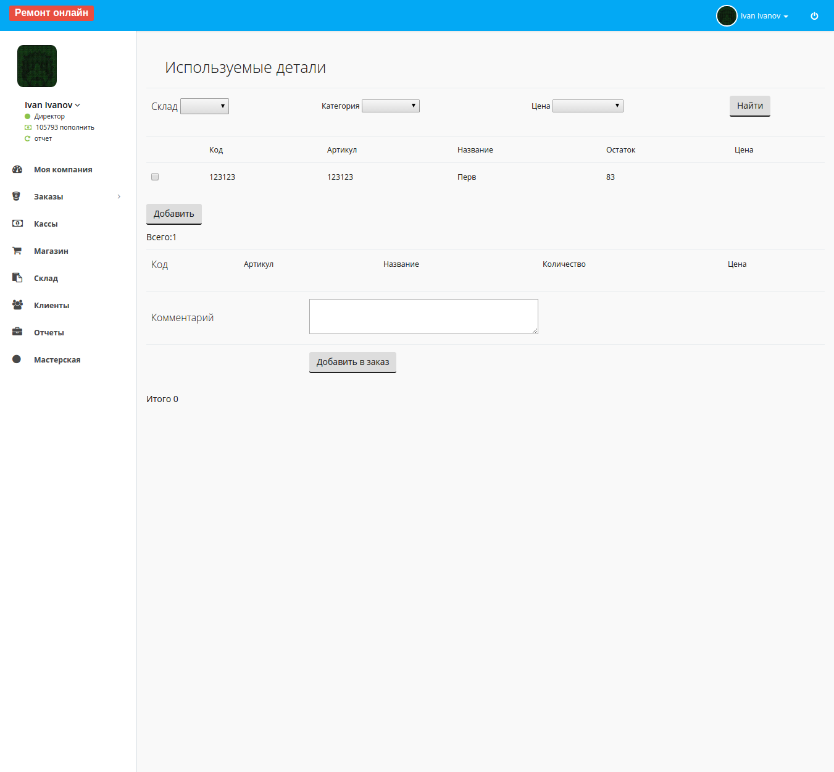This screenshot has width=834, height=772.
Task: Click the large sidebar profile picture
Action: click(x=37, y=66)
